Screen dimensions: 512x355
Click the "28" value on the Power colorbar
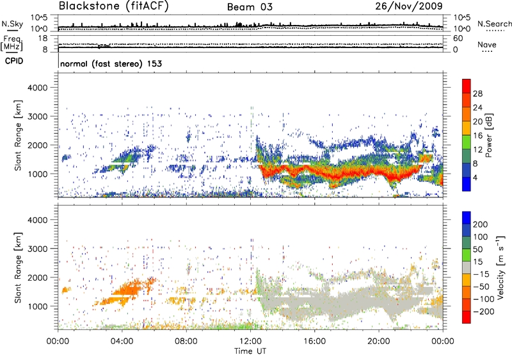pos(477,94)
